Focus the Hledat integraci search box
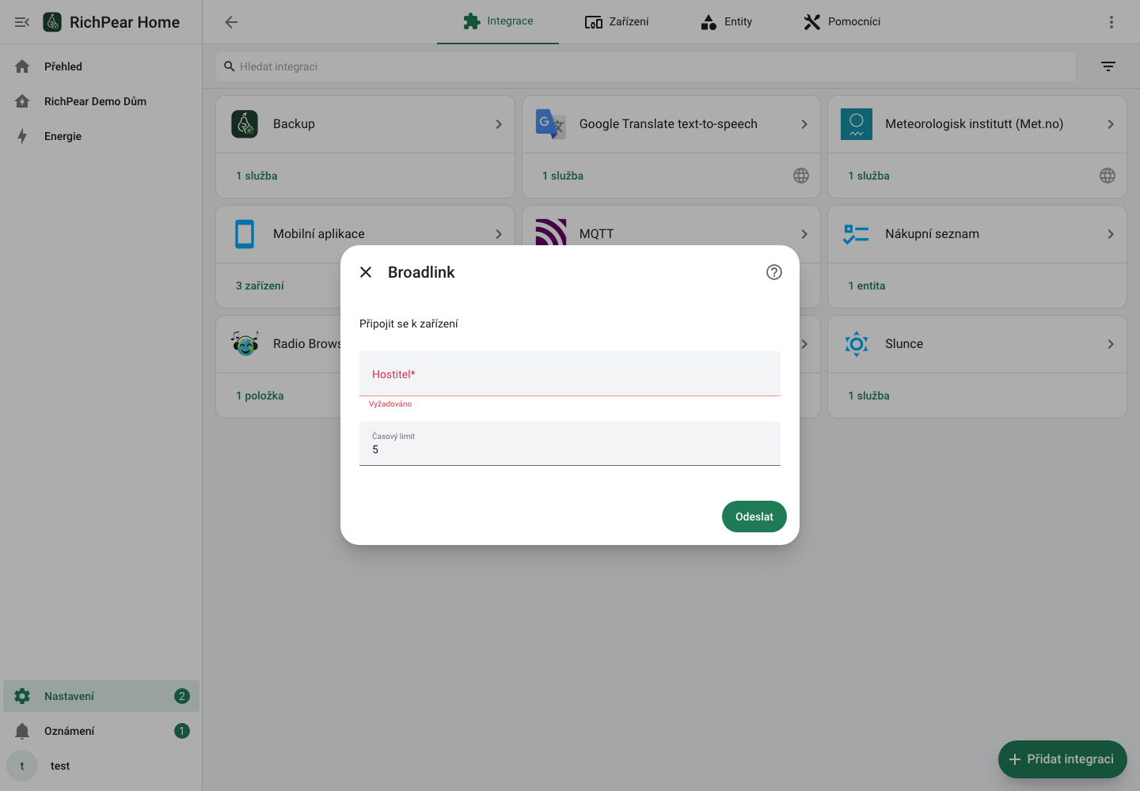The height and width of the screenshot is (791, 1140). (646, 66)
